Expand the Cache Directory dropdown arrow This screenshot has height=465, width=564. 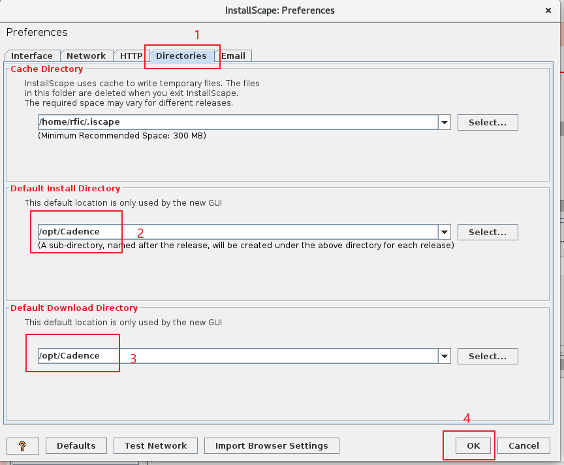tap(445, 122)
